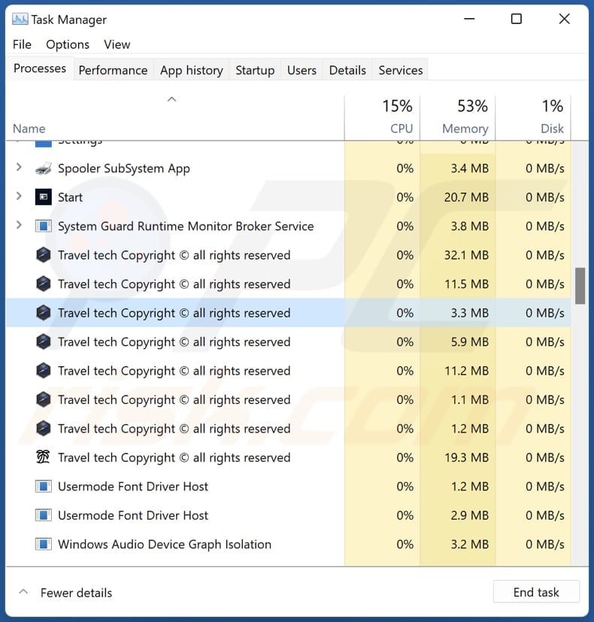Image resolution: width=594 pixels, height=622 pixels.
Task: Click hexagon icon of Travel tech process using 1.2 MB
Action: click(43, 429)
